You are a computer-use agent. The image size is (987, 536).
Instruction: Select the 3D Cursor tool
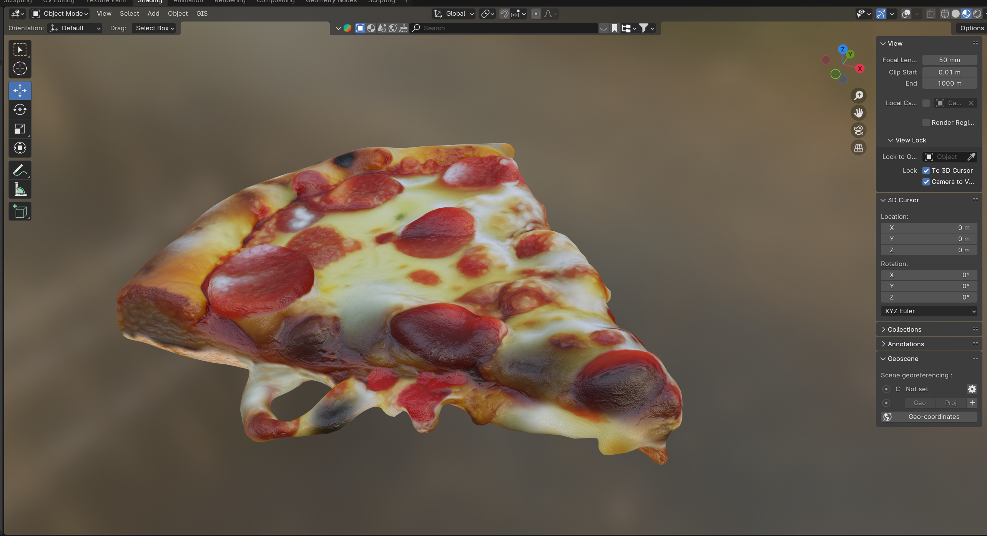click(x=20, y=69)
